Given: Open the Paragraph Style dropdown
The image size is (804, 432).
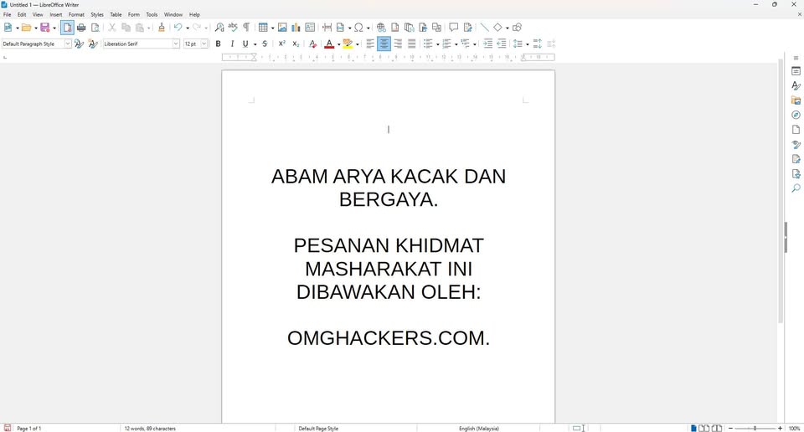Looking at the screenshot, I should tap(68, 44).
